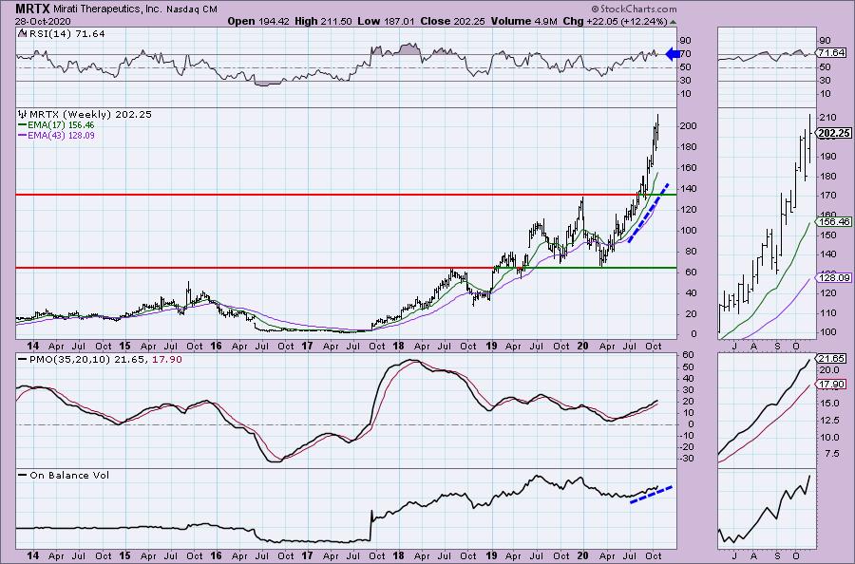Click the StockCharts.com copyright label
The width and height of the screenshot is (855, 564).
point(633,9)
